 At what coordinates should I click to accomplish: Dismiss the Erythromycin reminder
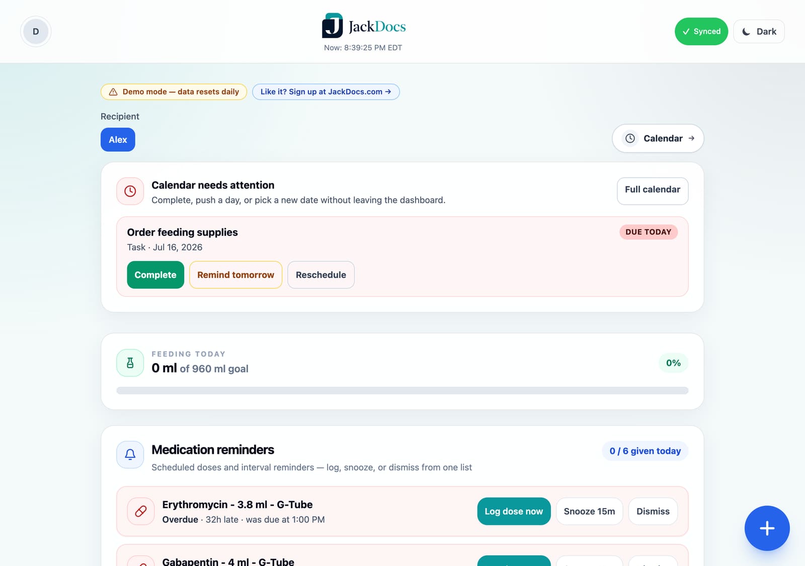coord(653,511)
